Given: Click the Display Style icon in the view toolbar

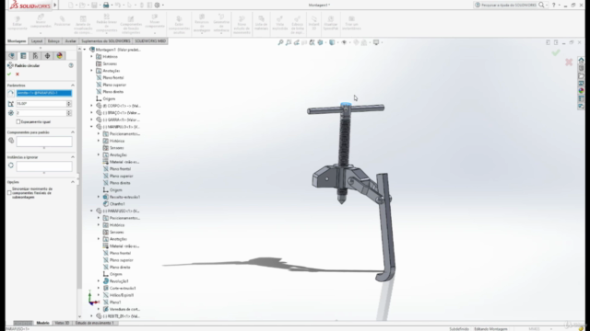Looking at the screenshot, I should (x=332, y=42).
